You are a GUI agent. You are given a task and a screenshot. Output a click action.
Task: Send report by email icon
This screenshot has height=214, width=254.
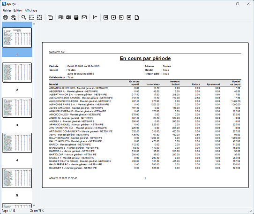(84, 17)
